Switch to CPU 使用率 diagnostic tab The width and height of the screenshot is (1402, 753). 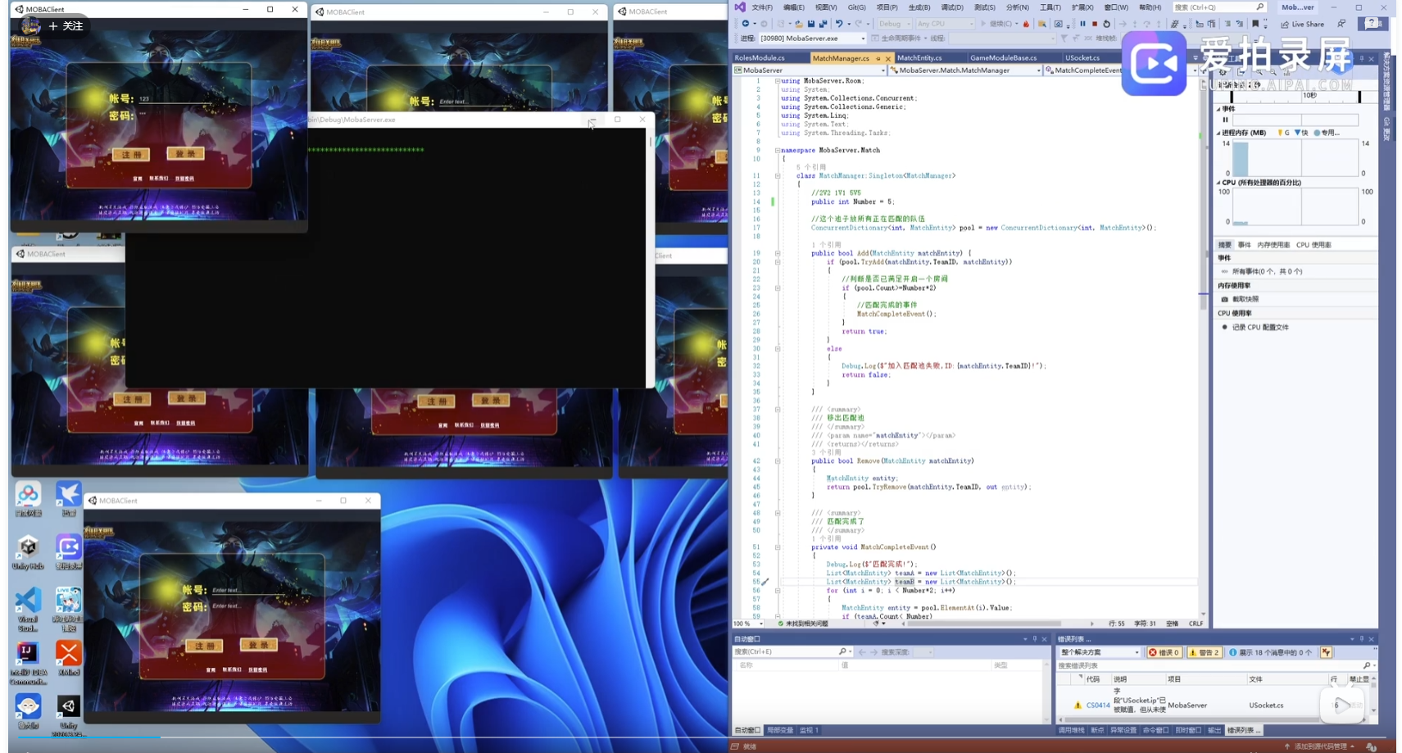tap(1314, 245)
